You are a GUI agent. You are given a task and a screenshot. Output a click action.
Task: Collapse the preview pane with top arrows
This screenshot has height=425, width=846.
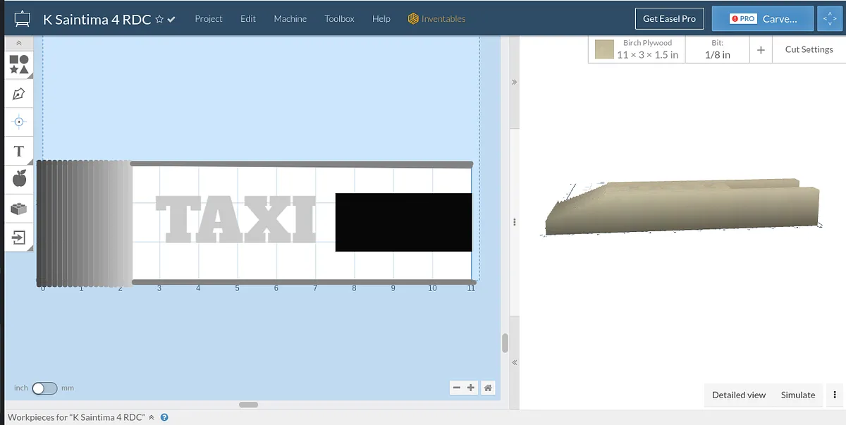(514, 82)
